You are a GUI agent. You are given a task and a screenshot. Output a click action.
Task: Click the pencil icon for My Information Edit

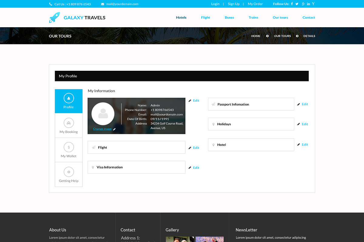pos(190,101)
